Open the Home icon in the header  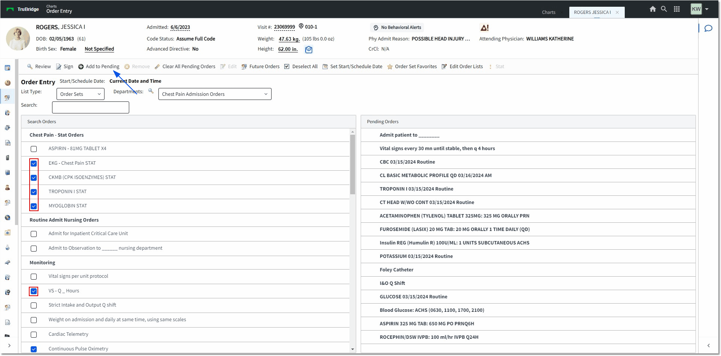pyautogui.click(x=653, y=9)
